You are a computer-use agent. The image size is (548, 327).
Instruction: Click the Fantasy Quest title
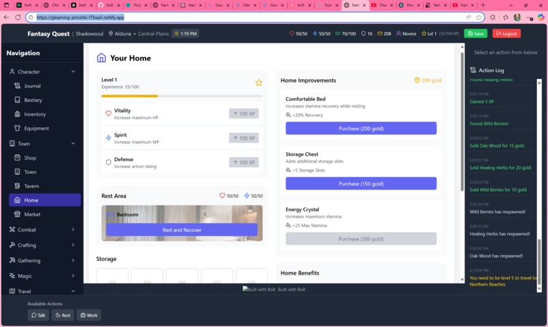pyautogui.click(x=48, y=33)
